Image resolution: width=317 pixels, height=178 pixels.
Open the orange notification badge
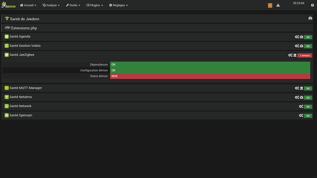270,6
